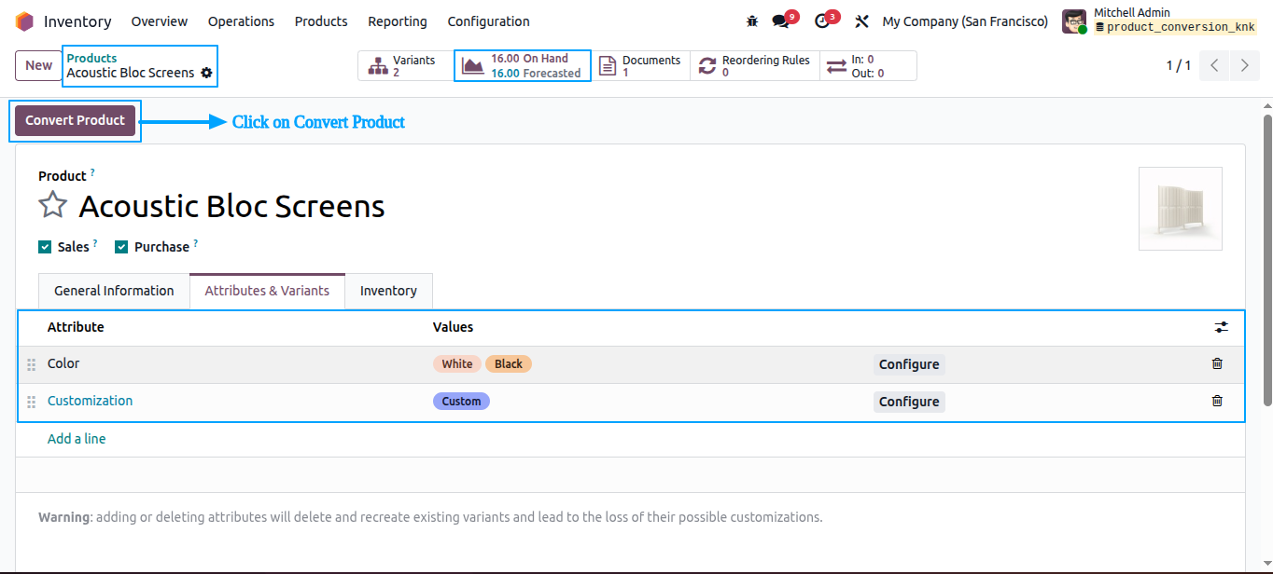This screenshot has height=574, width=1273.
Task: Delete the Color attribute row
Action: coord(1217,363)
